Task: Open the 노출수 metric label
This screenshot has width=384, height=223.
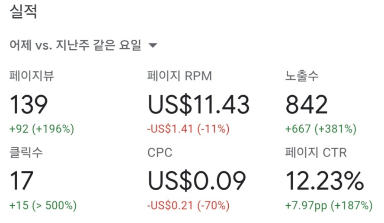Action: click(302, 76)
